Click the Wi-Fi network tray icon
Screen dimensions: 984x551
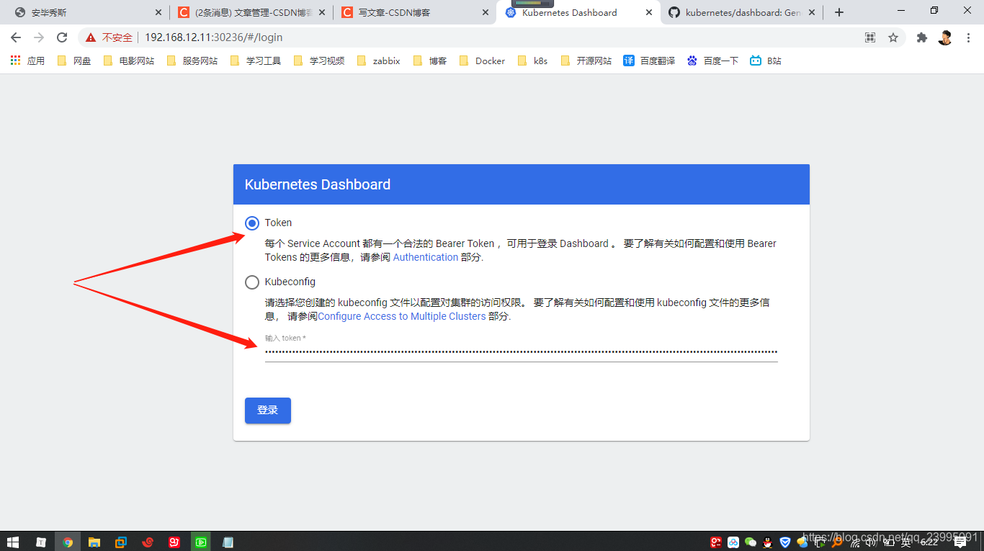click(x=854, y=542)
